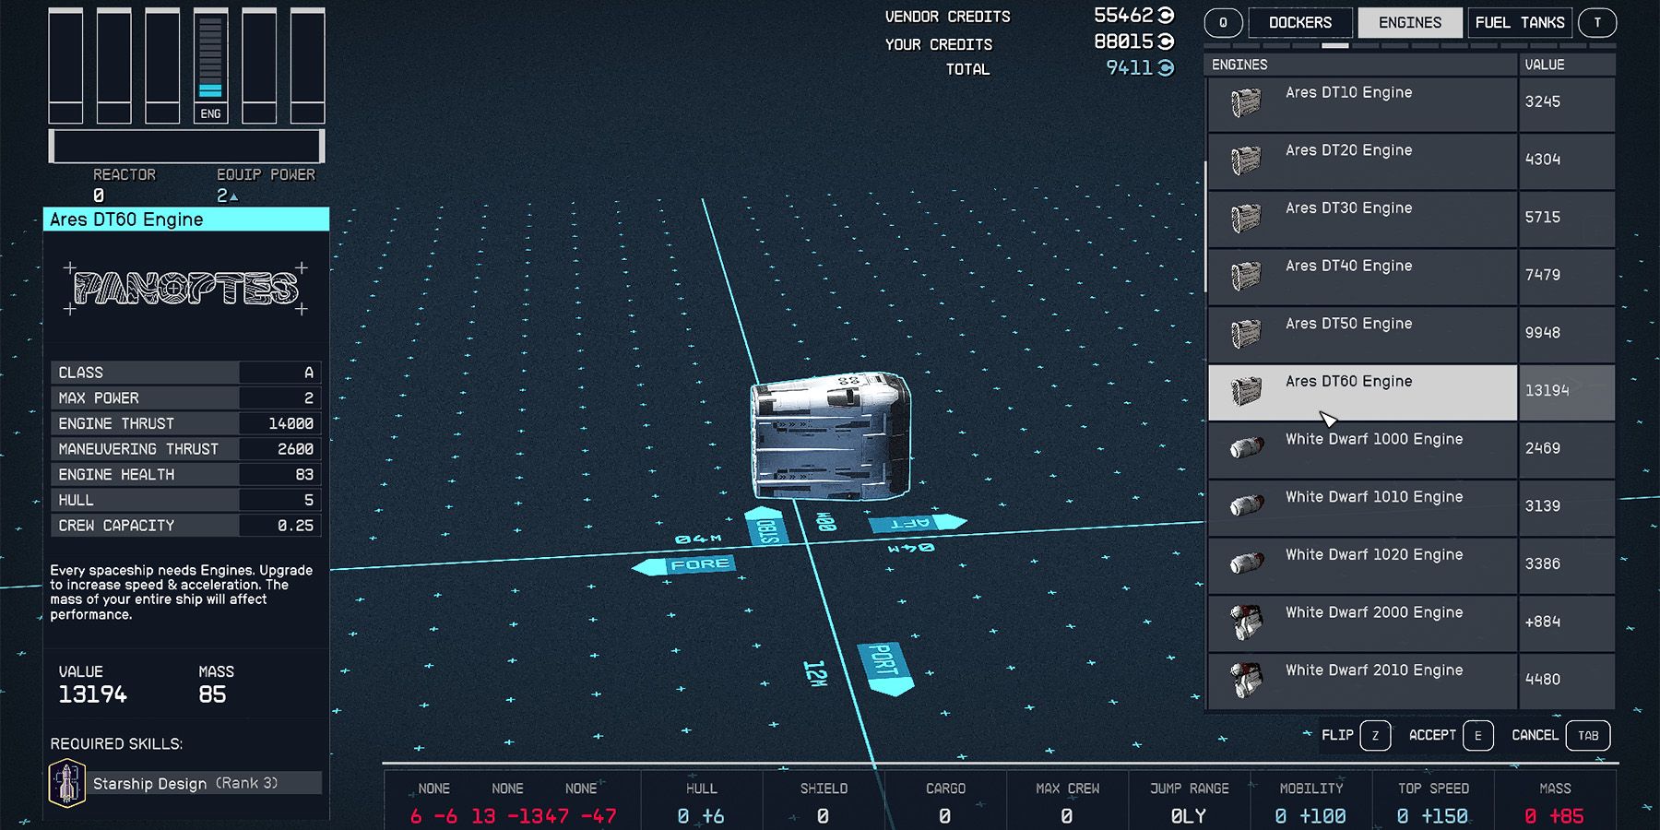This screenshot has width=1660, height=830.
Task: Select the White Dwarf 2000 Engine icon
Action: pyautogui.click(x=1246, y=622)
